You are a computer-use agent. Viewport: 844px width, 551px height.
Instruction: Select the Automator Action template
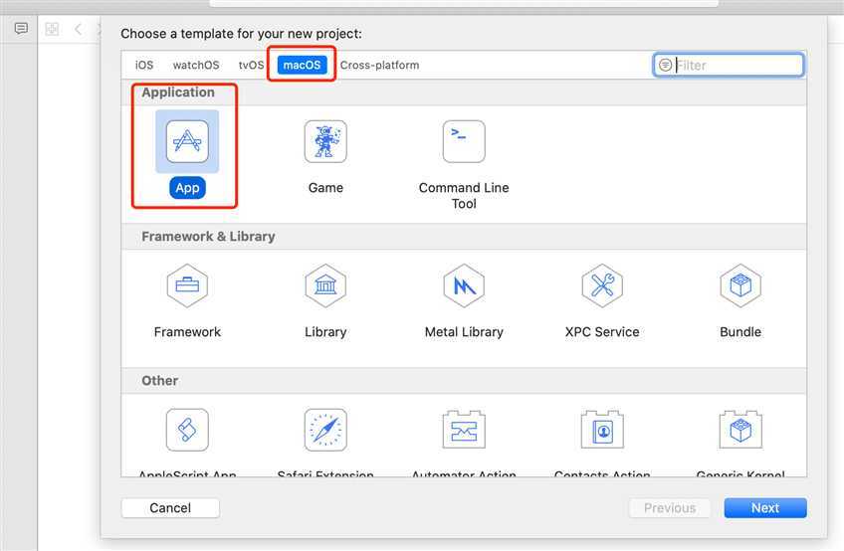coord(464,430)
